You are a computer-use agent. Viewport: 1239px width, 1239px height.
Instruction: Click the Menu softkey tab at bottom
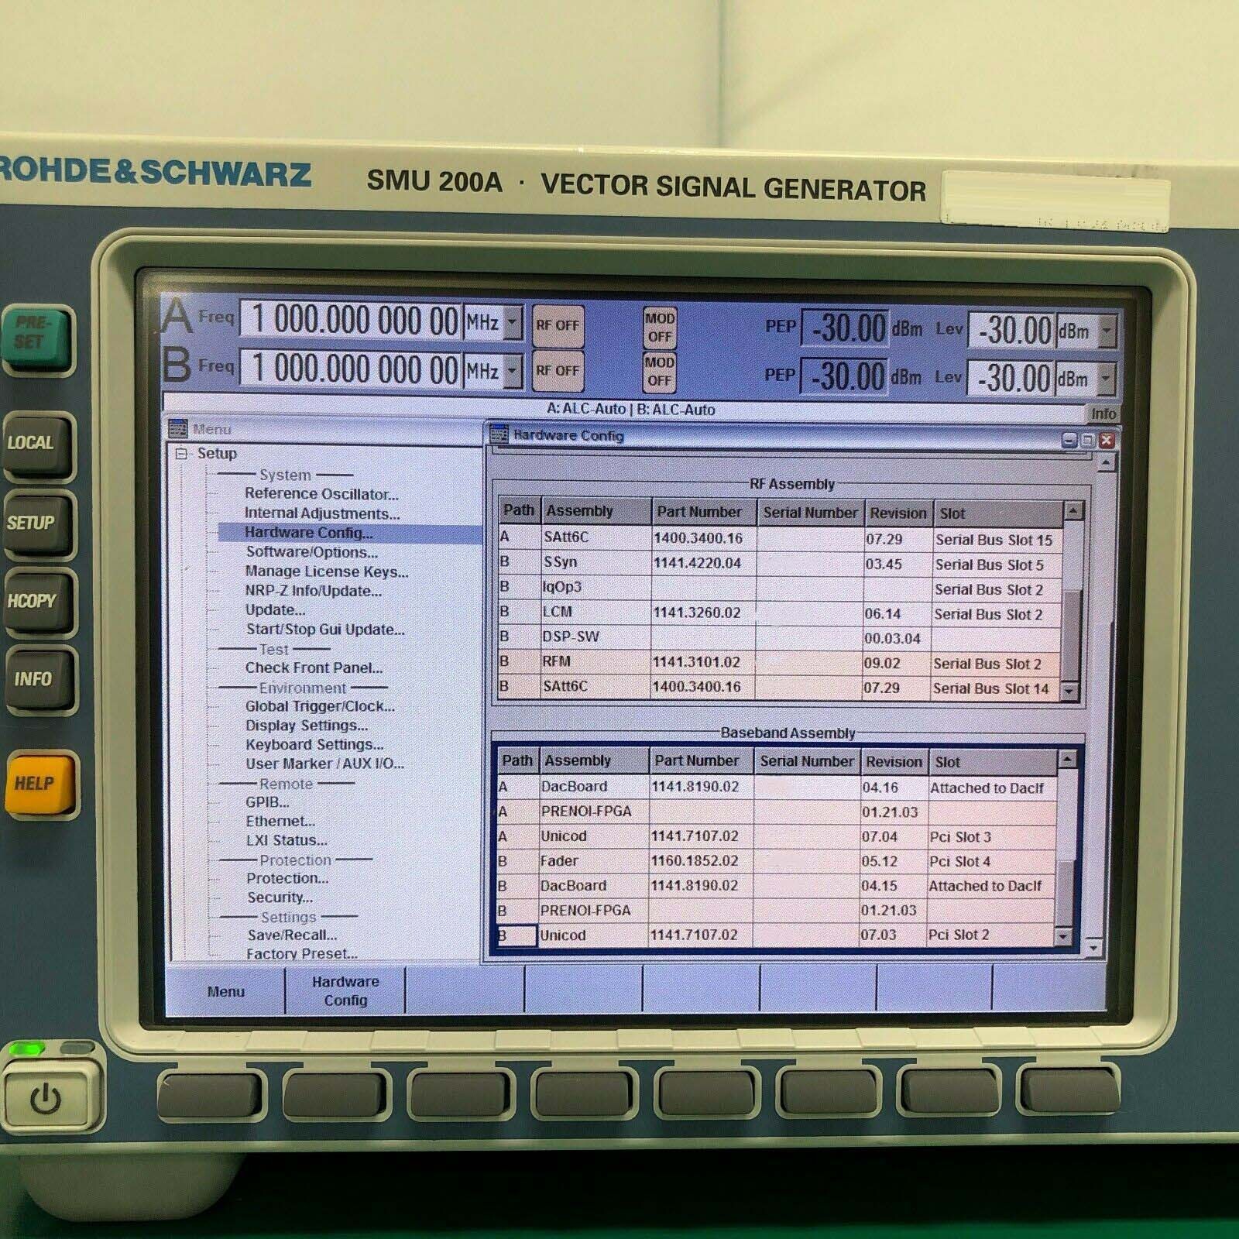tap(225, 991)
